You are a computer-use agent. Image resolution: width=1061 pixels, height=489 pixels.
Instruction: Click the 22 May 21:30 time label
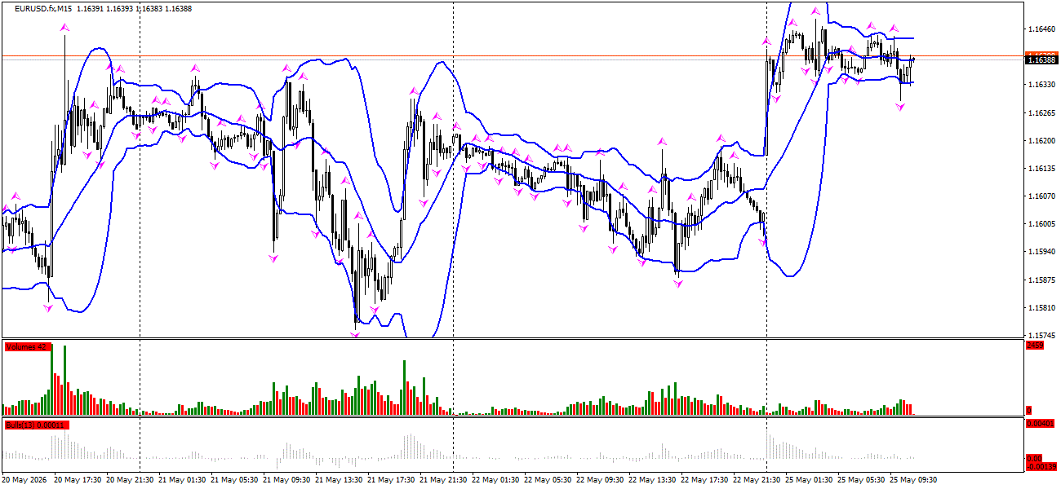tap(757, 480)
